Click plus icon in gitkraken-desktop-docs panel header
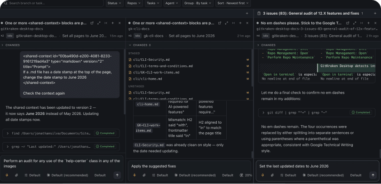This screenshot has height=184, width=381. [x=113, y=23]
